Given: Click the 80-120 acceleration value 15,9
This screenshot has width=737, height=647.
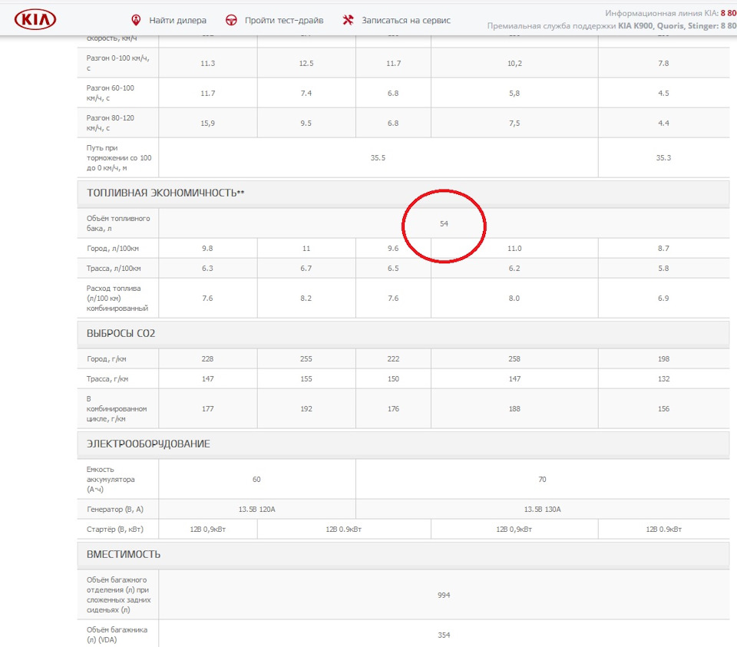Looking at the screenshot, I should coord(208,124).
